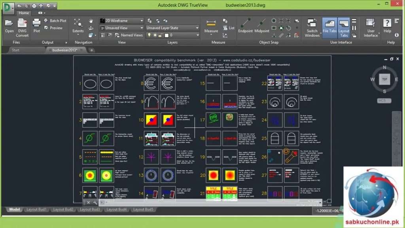Open the Batch Plot tool
The width and height of the screenshot is (405, 228).
pos(57,21)
